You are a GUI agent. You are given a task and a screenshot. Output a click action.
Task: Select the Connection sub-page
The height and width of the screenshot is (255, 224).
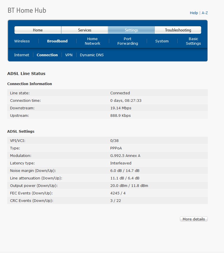coord(47,55)
